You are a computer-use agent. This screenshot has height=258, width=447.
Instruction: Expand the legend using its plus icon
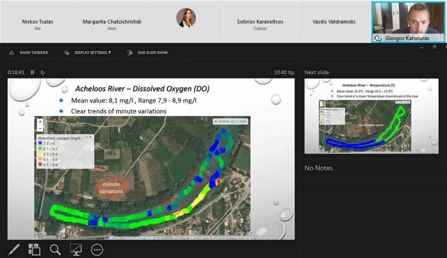(90, 137)
